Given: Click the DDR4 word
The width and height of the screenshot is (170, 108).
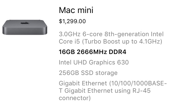Looking at the screenshot, I should [117, 52].
